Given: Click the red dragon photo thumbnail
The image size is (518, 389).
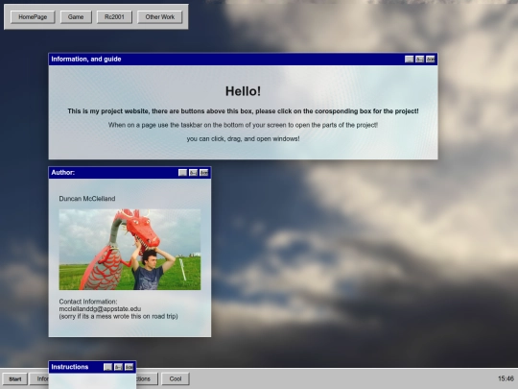Looking at the screenshot, I should click(x=129, y=250).
